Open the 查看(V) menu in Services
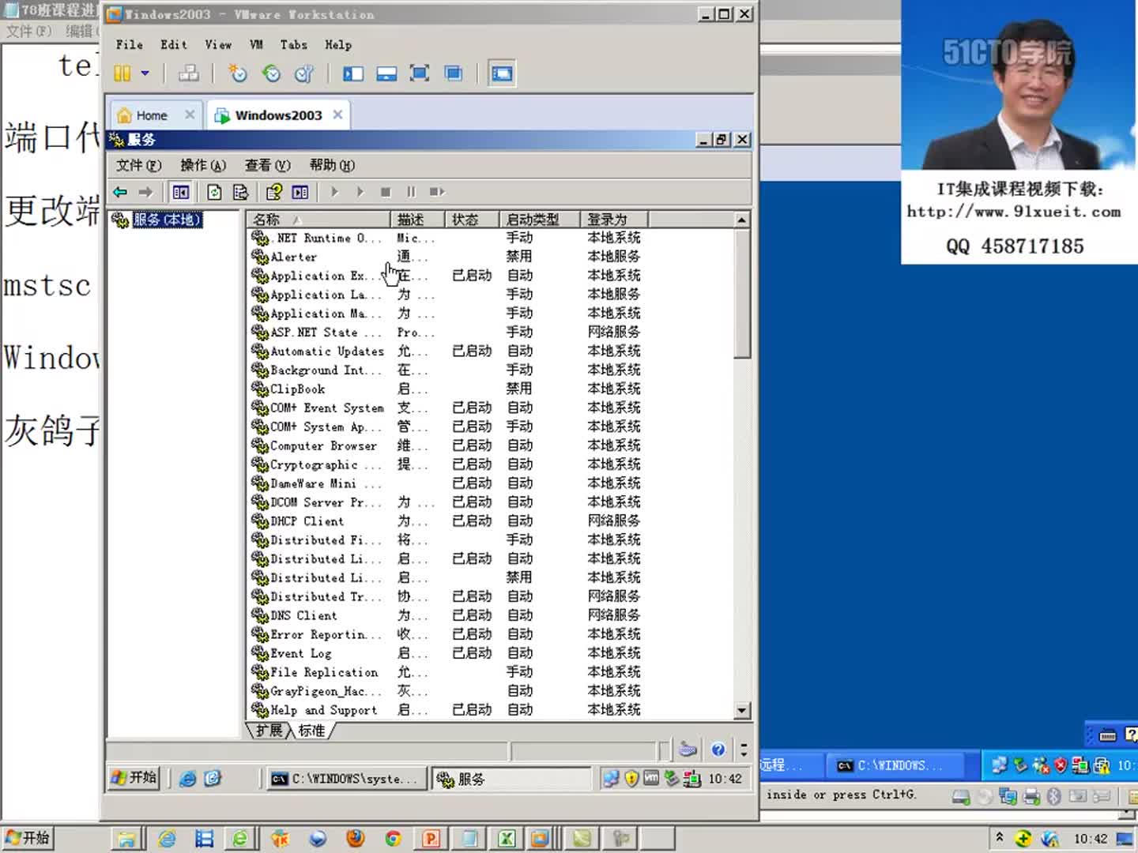The width and height of the screenshot is (1138, 853). point(267,165)
